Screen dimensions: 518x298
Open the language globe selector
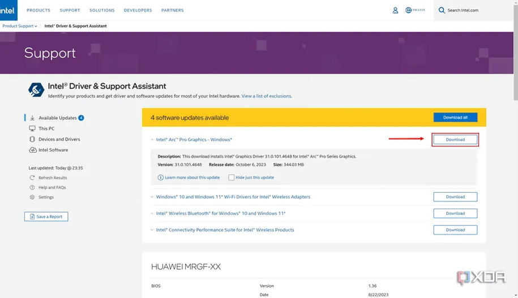408,10
